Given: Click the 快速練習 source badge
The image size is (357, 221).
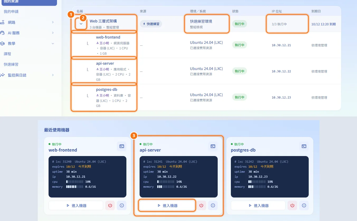Looking at the screenshot, I should (151, 24).
